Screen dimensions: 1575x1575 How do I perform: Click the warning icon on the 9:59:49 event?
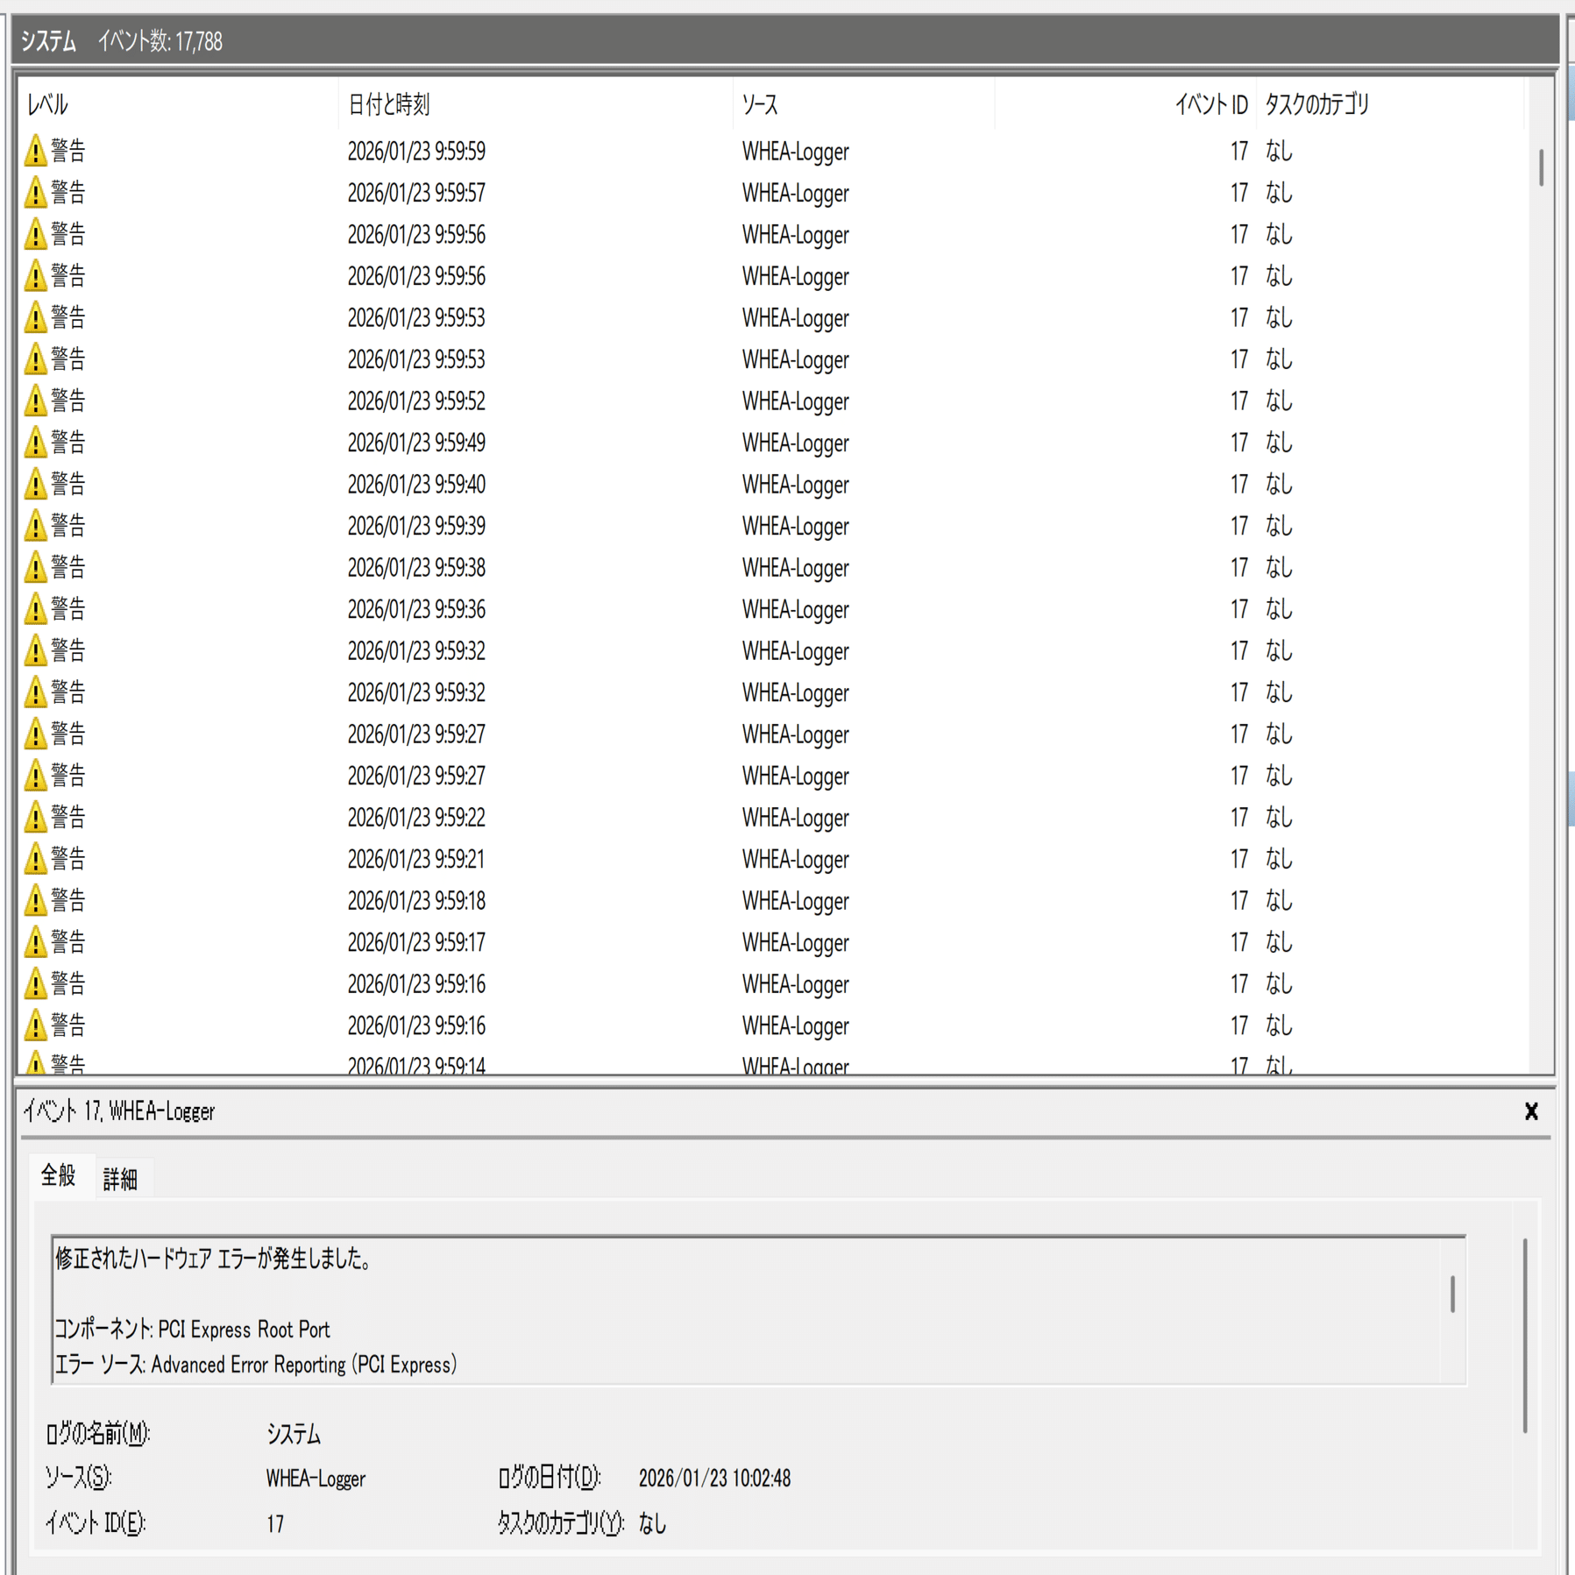click(35, 443)
